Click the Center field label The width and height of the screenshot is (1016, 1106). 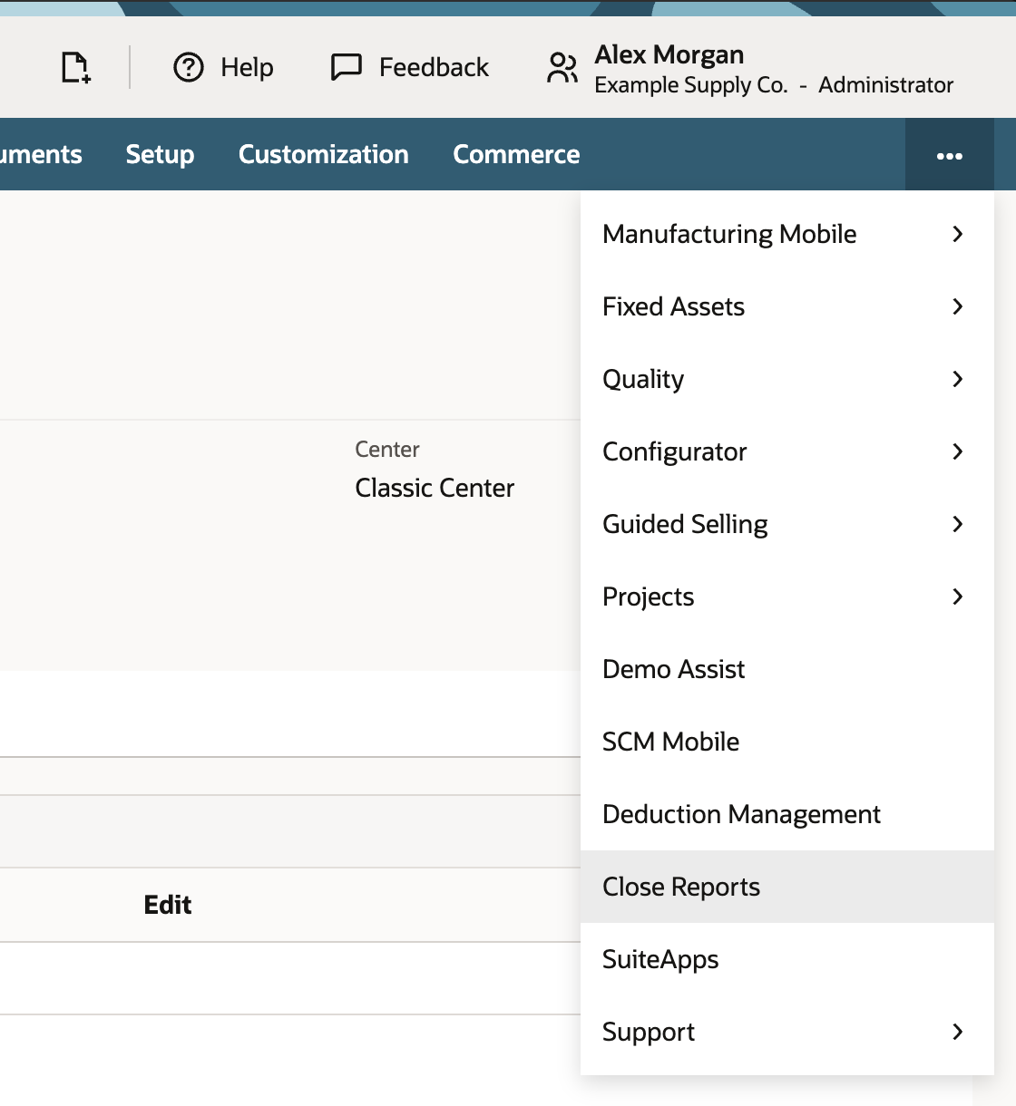coord(387,450)
